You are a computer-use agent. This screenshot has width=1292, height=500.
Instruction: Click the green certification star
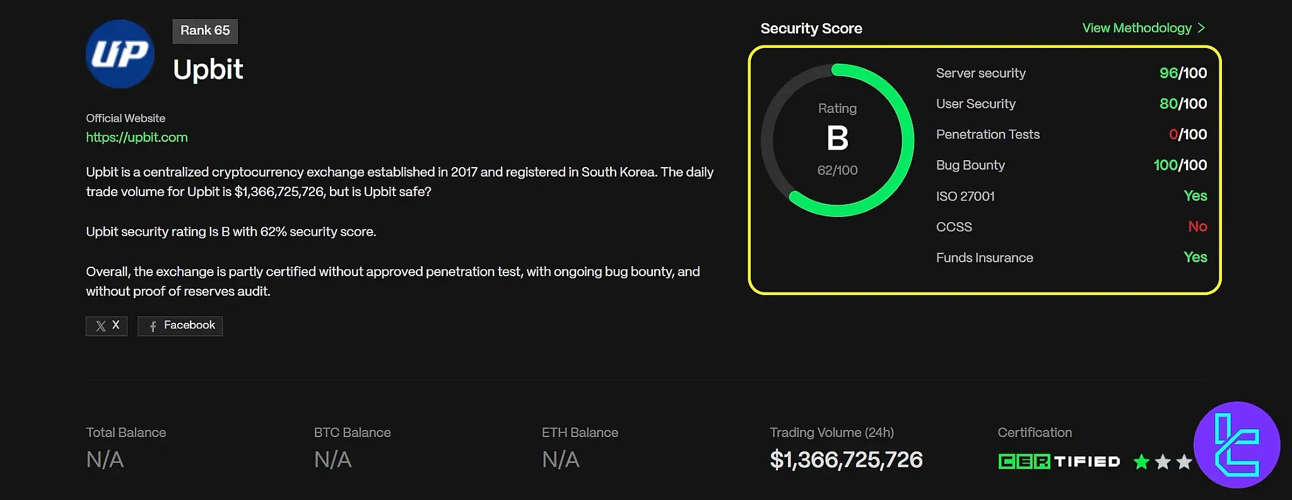(1141, 462)
